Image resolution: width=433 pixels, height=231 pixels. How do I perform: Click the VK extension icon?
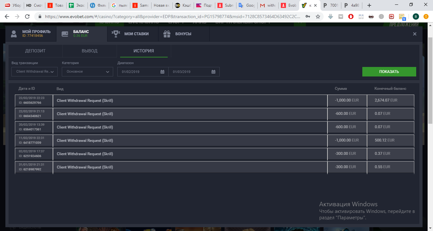click(341, 16)
